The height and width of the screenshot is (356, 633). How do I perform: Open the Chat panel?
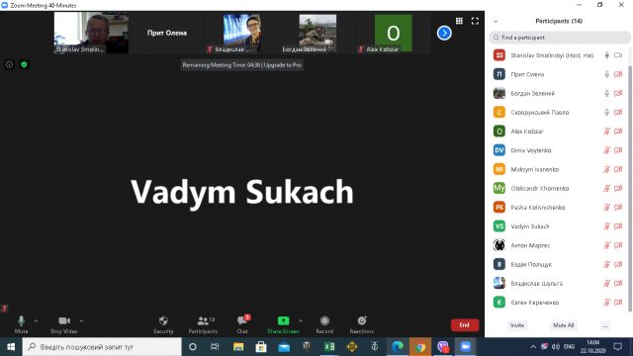[x=242, y=324]
